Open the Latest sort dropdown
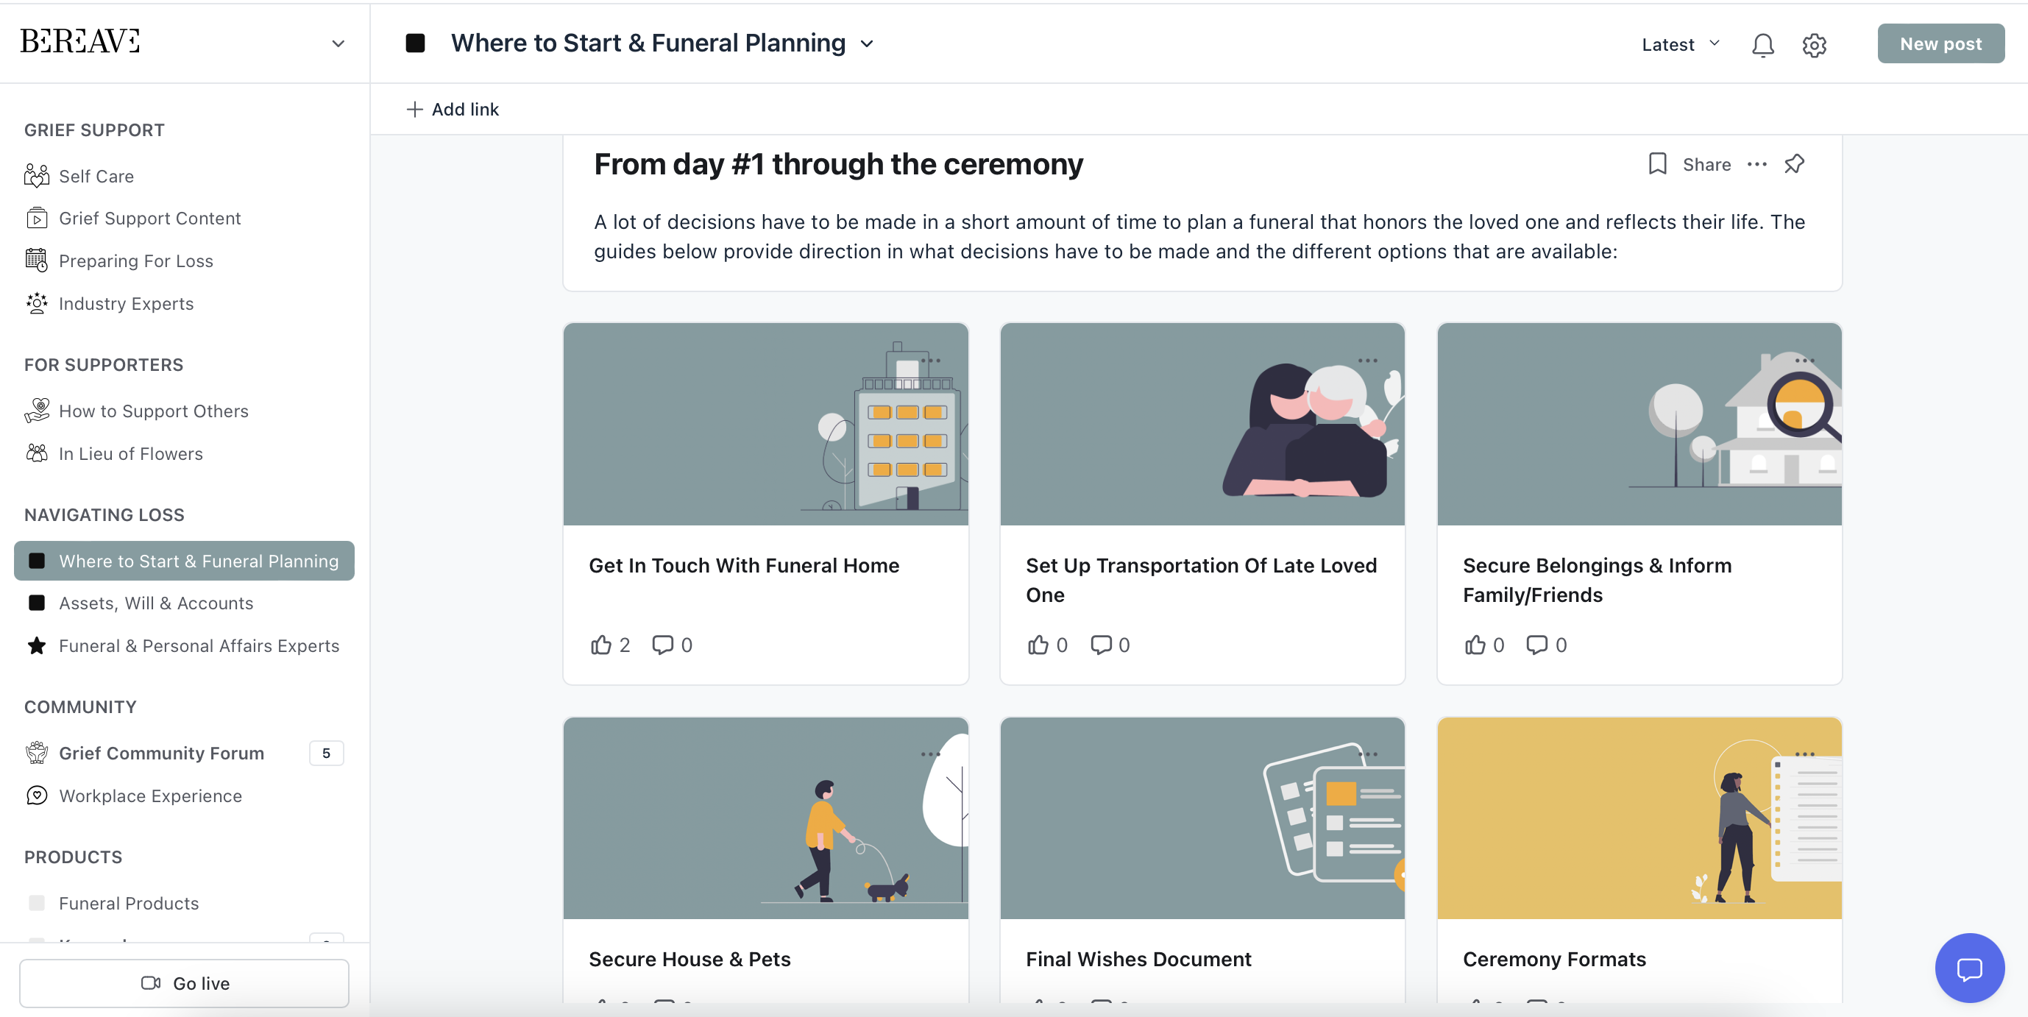This screenshot has width=2028, height=1017. click(x=1680, y=45)
